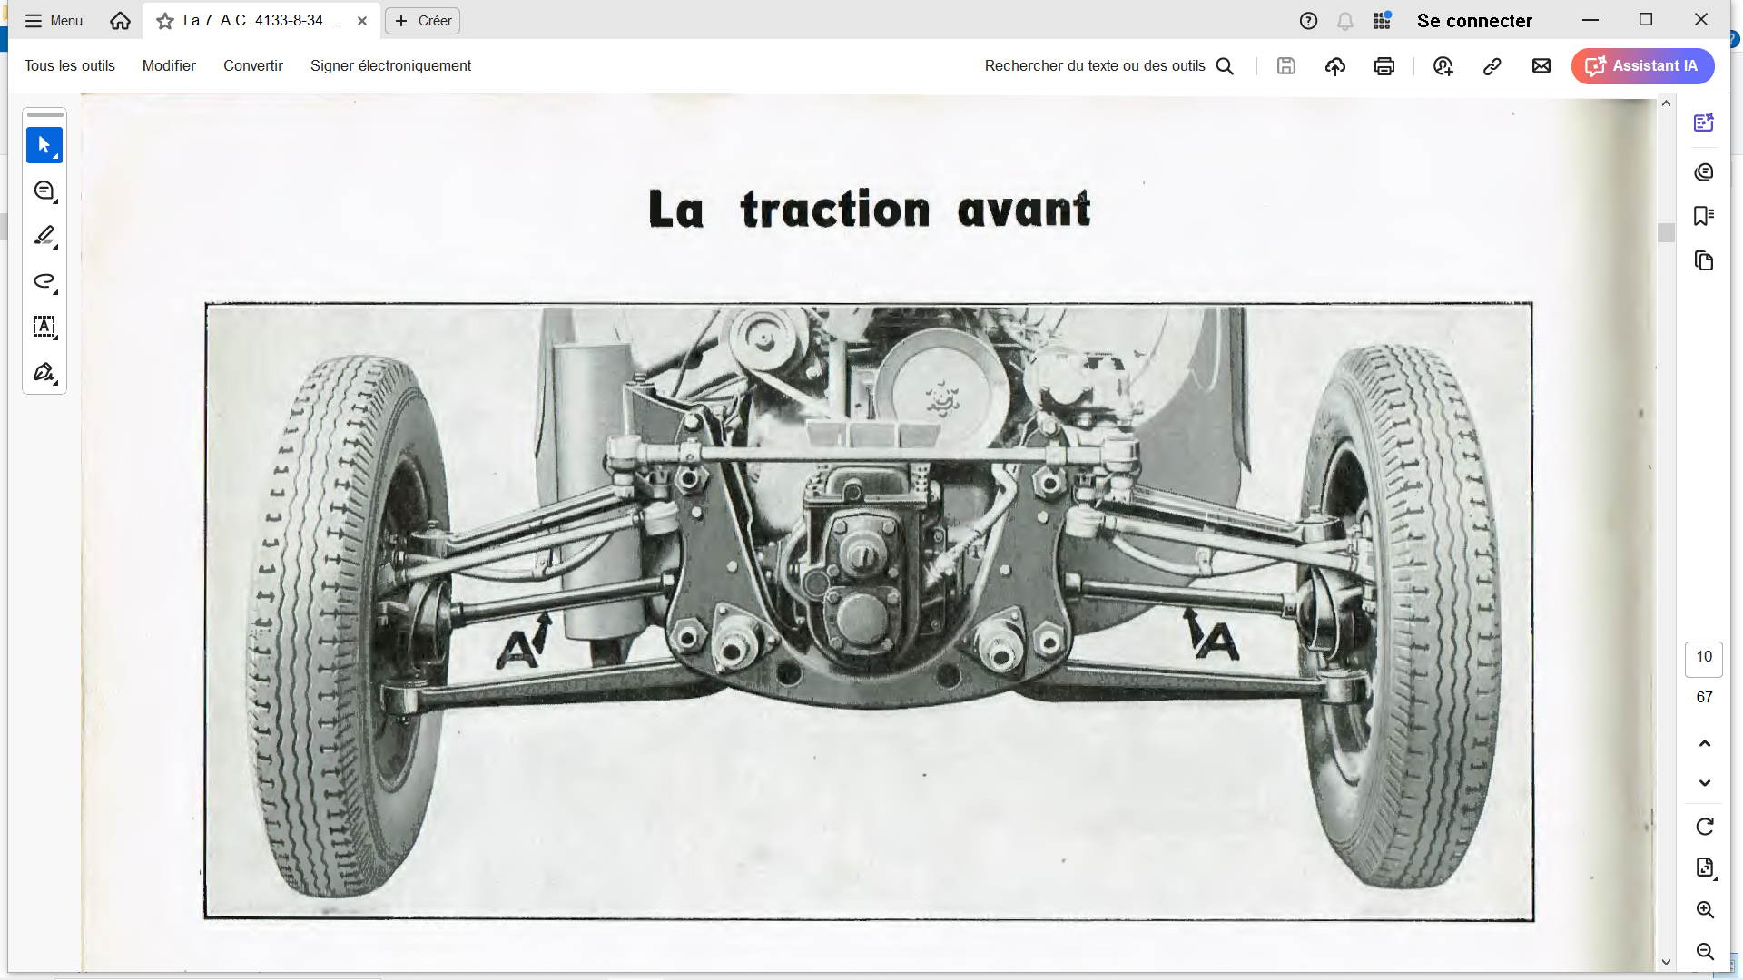Screen dimensions: 1743x980
Task: Print the document via printer icon
Action: [x=1384, y=66]
